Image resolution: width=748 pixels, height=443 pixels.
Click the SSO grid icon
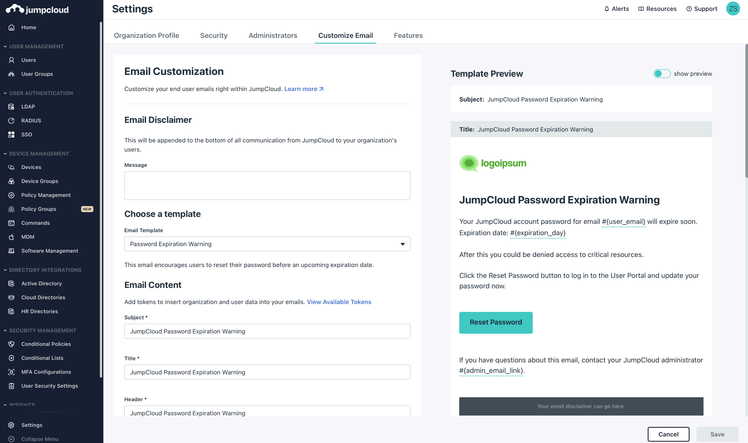11,135
